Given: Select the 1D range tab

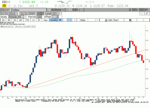Looking at the screenshot, I should [3, 20].
